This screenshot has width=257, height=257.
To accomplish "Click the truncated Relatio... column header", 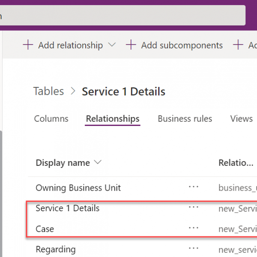I will point(236,163).
